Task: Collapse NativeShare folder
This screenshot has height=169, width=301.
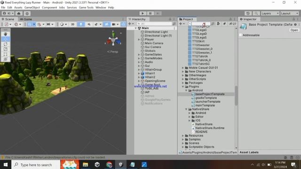Action: (186, 109)
